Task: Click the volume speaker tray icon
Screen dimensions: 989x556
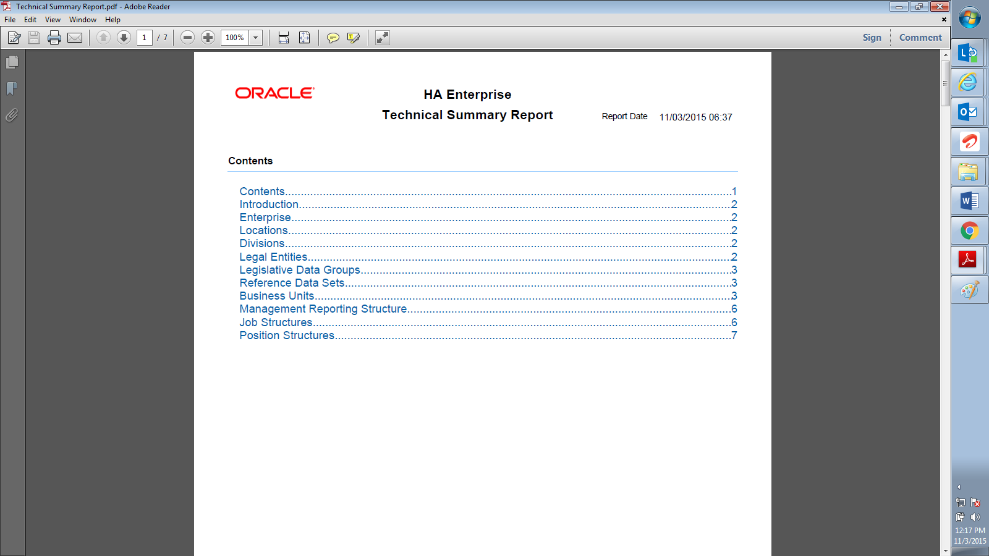Action: (x=975, y=517)
